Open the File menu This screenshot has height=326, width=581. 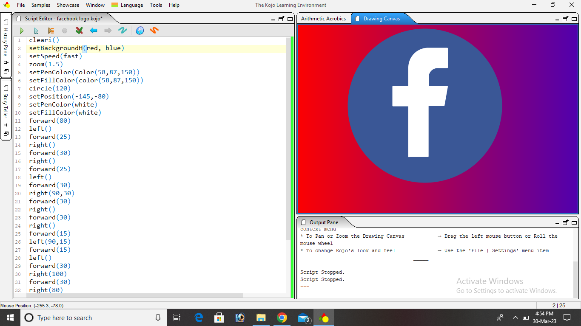21,5
